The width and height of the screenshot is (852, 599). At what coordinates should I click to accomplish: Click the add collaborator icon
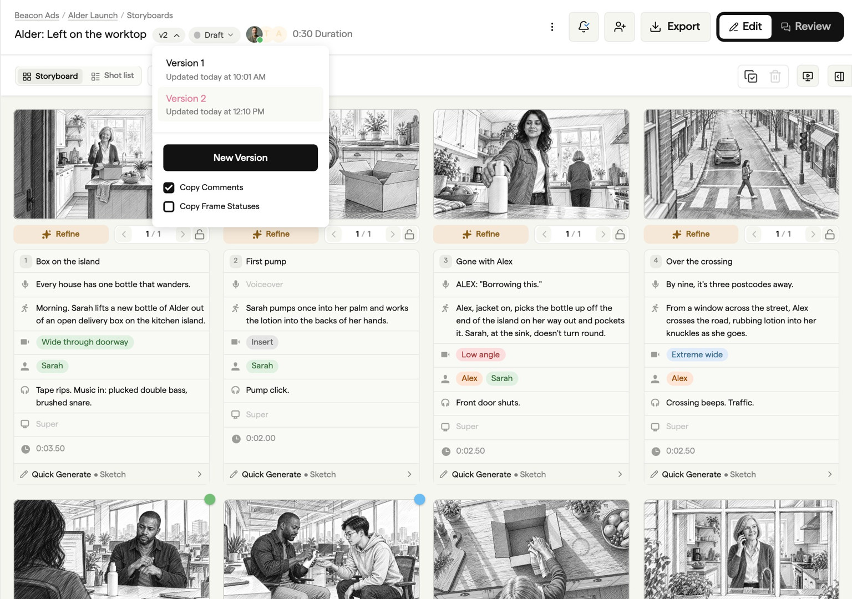(x=620, y=27)
